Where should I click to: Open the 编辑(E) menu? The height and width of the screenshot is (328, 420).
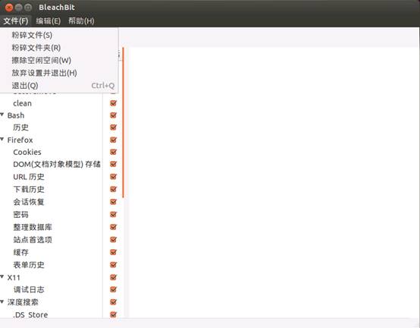click(x=49, y=21)
